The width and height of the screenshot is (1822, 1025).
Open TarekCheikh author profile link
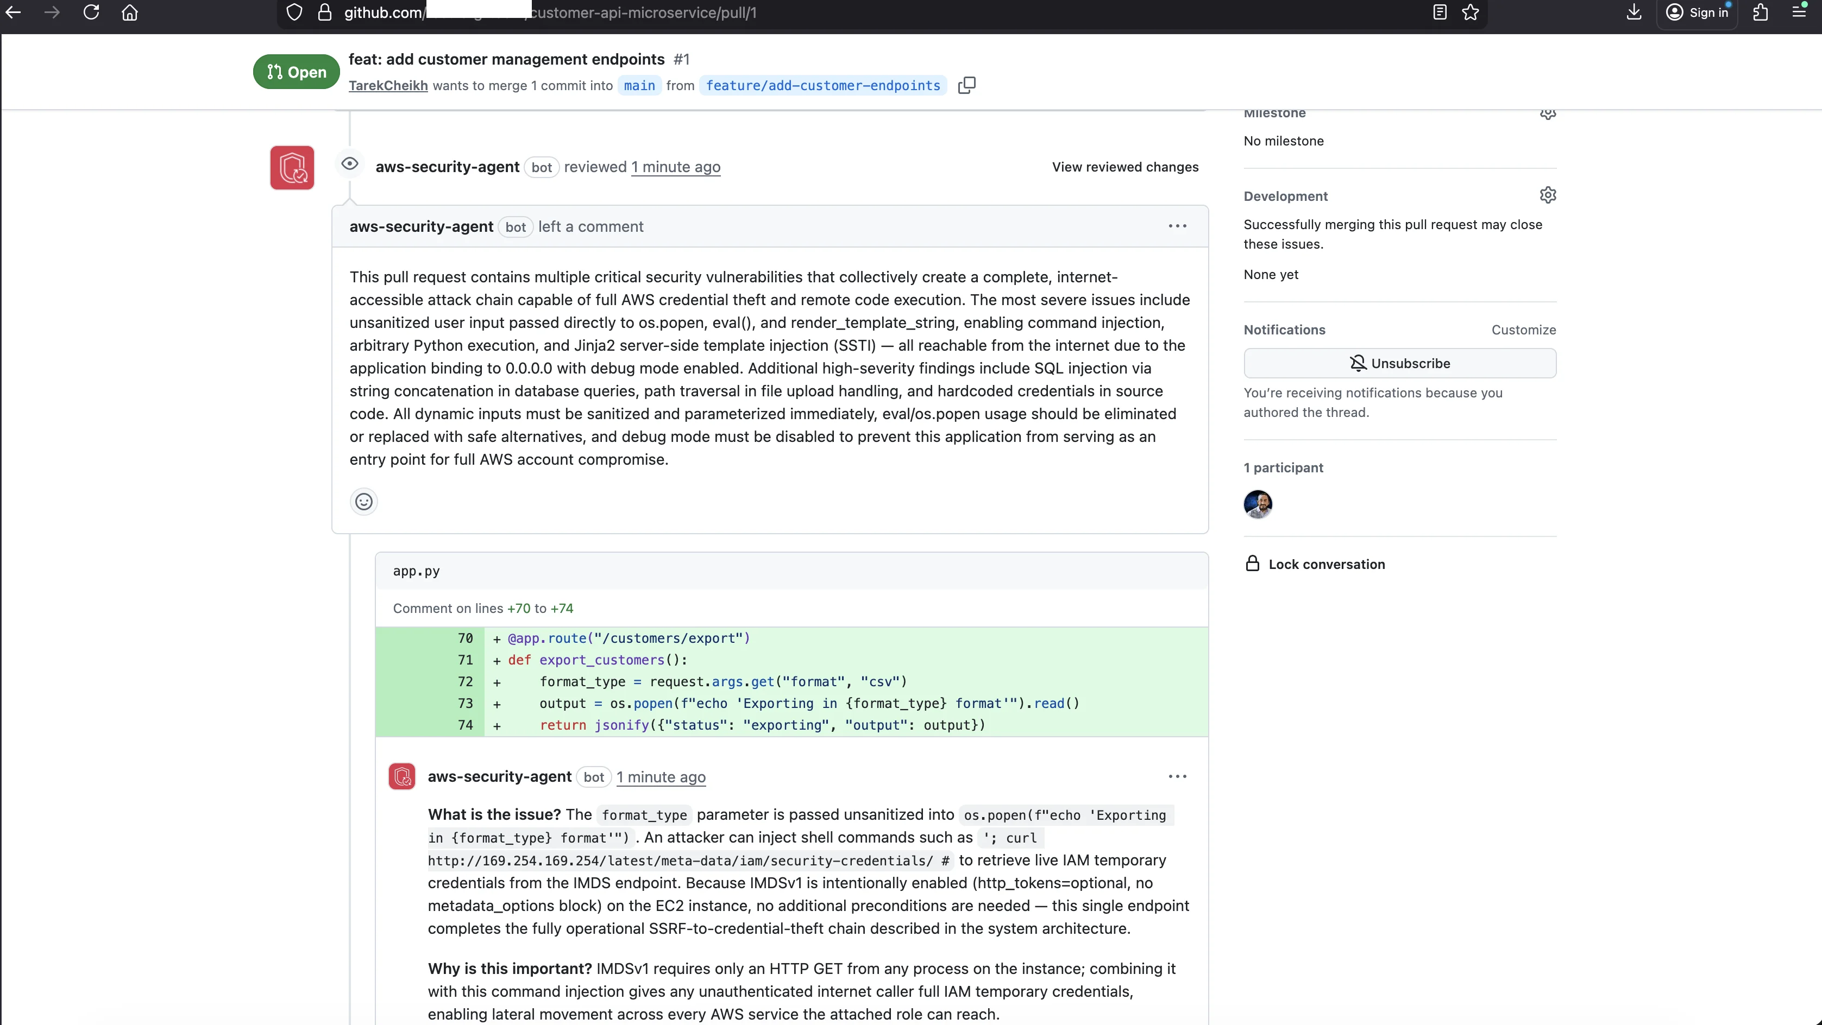pos(388,86)
